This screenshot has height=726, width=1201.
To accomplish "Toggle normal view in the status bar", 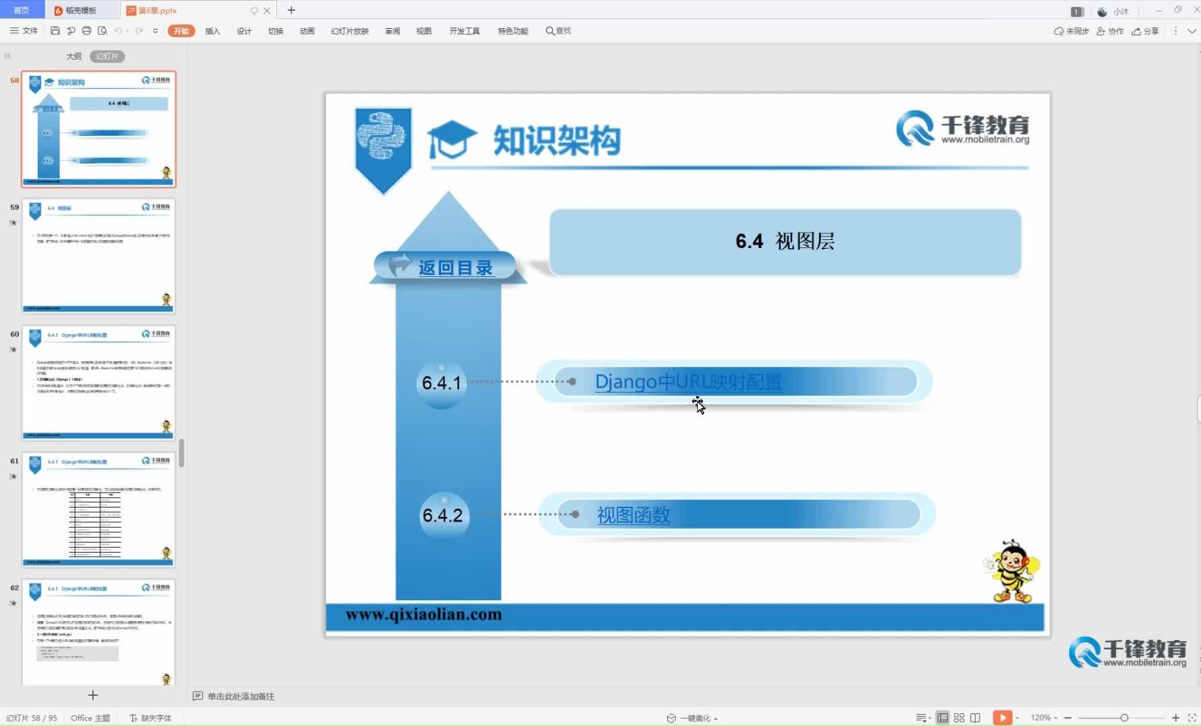I will tap(942, 717).
